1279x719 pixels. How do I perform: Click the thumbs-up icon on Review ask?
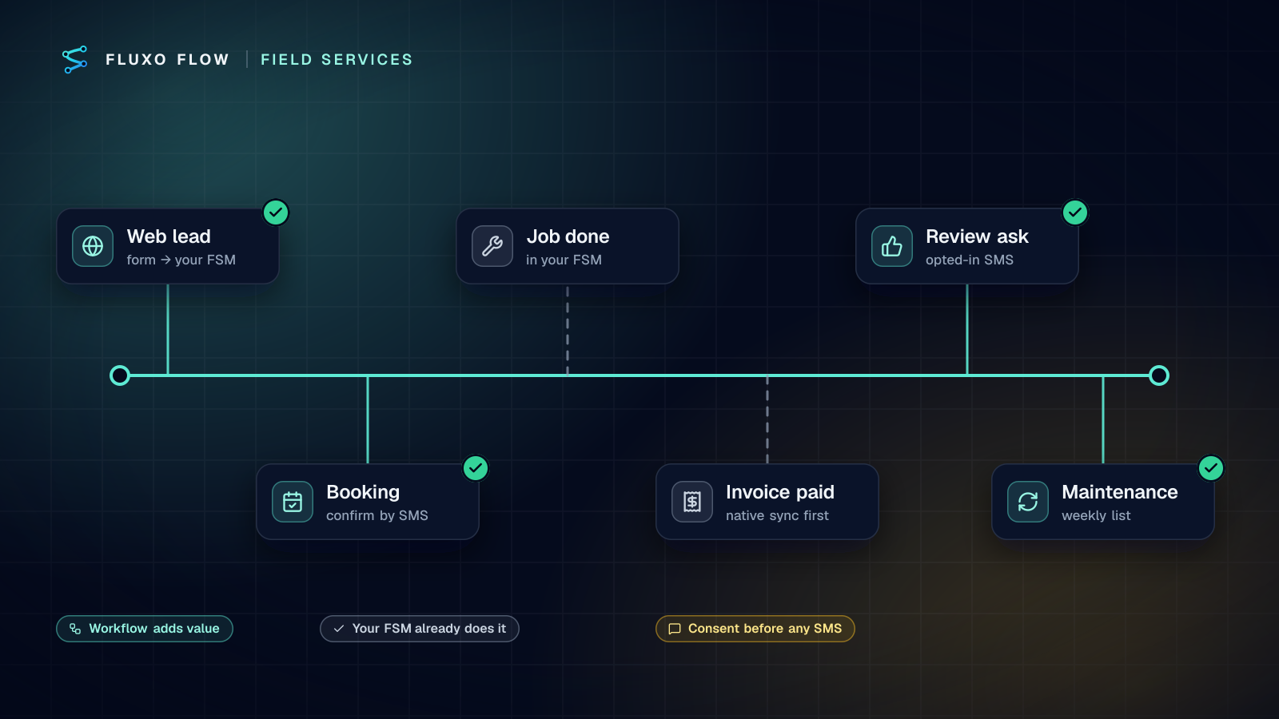click(892, 246)
